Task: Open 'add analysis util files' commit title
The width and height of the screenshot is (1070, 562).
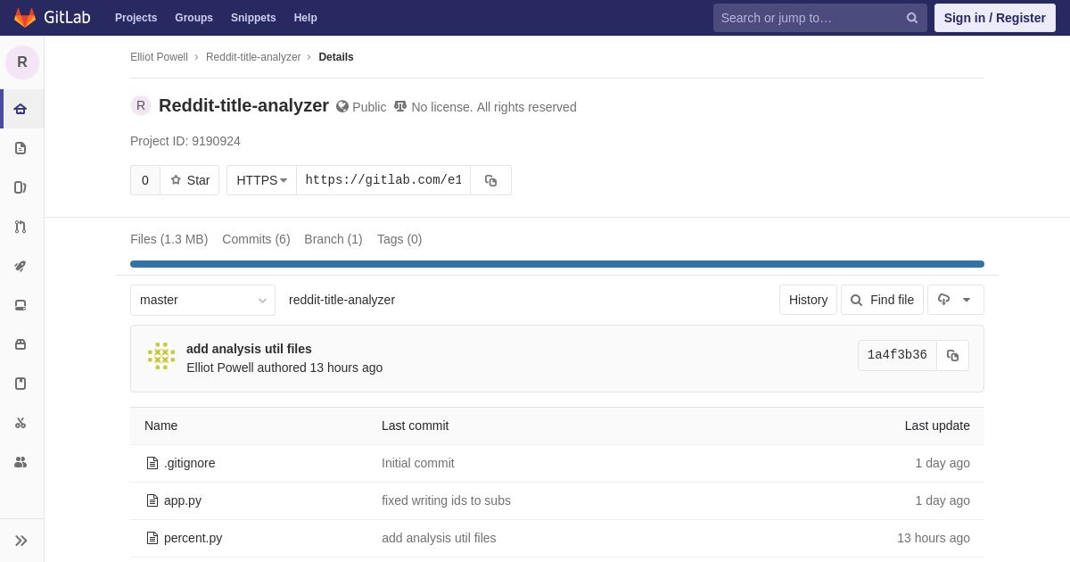Action: (249, 349)
